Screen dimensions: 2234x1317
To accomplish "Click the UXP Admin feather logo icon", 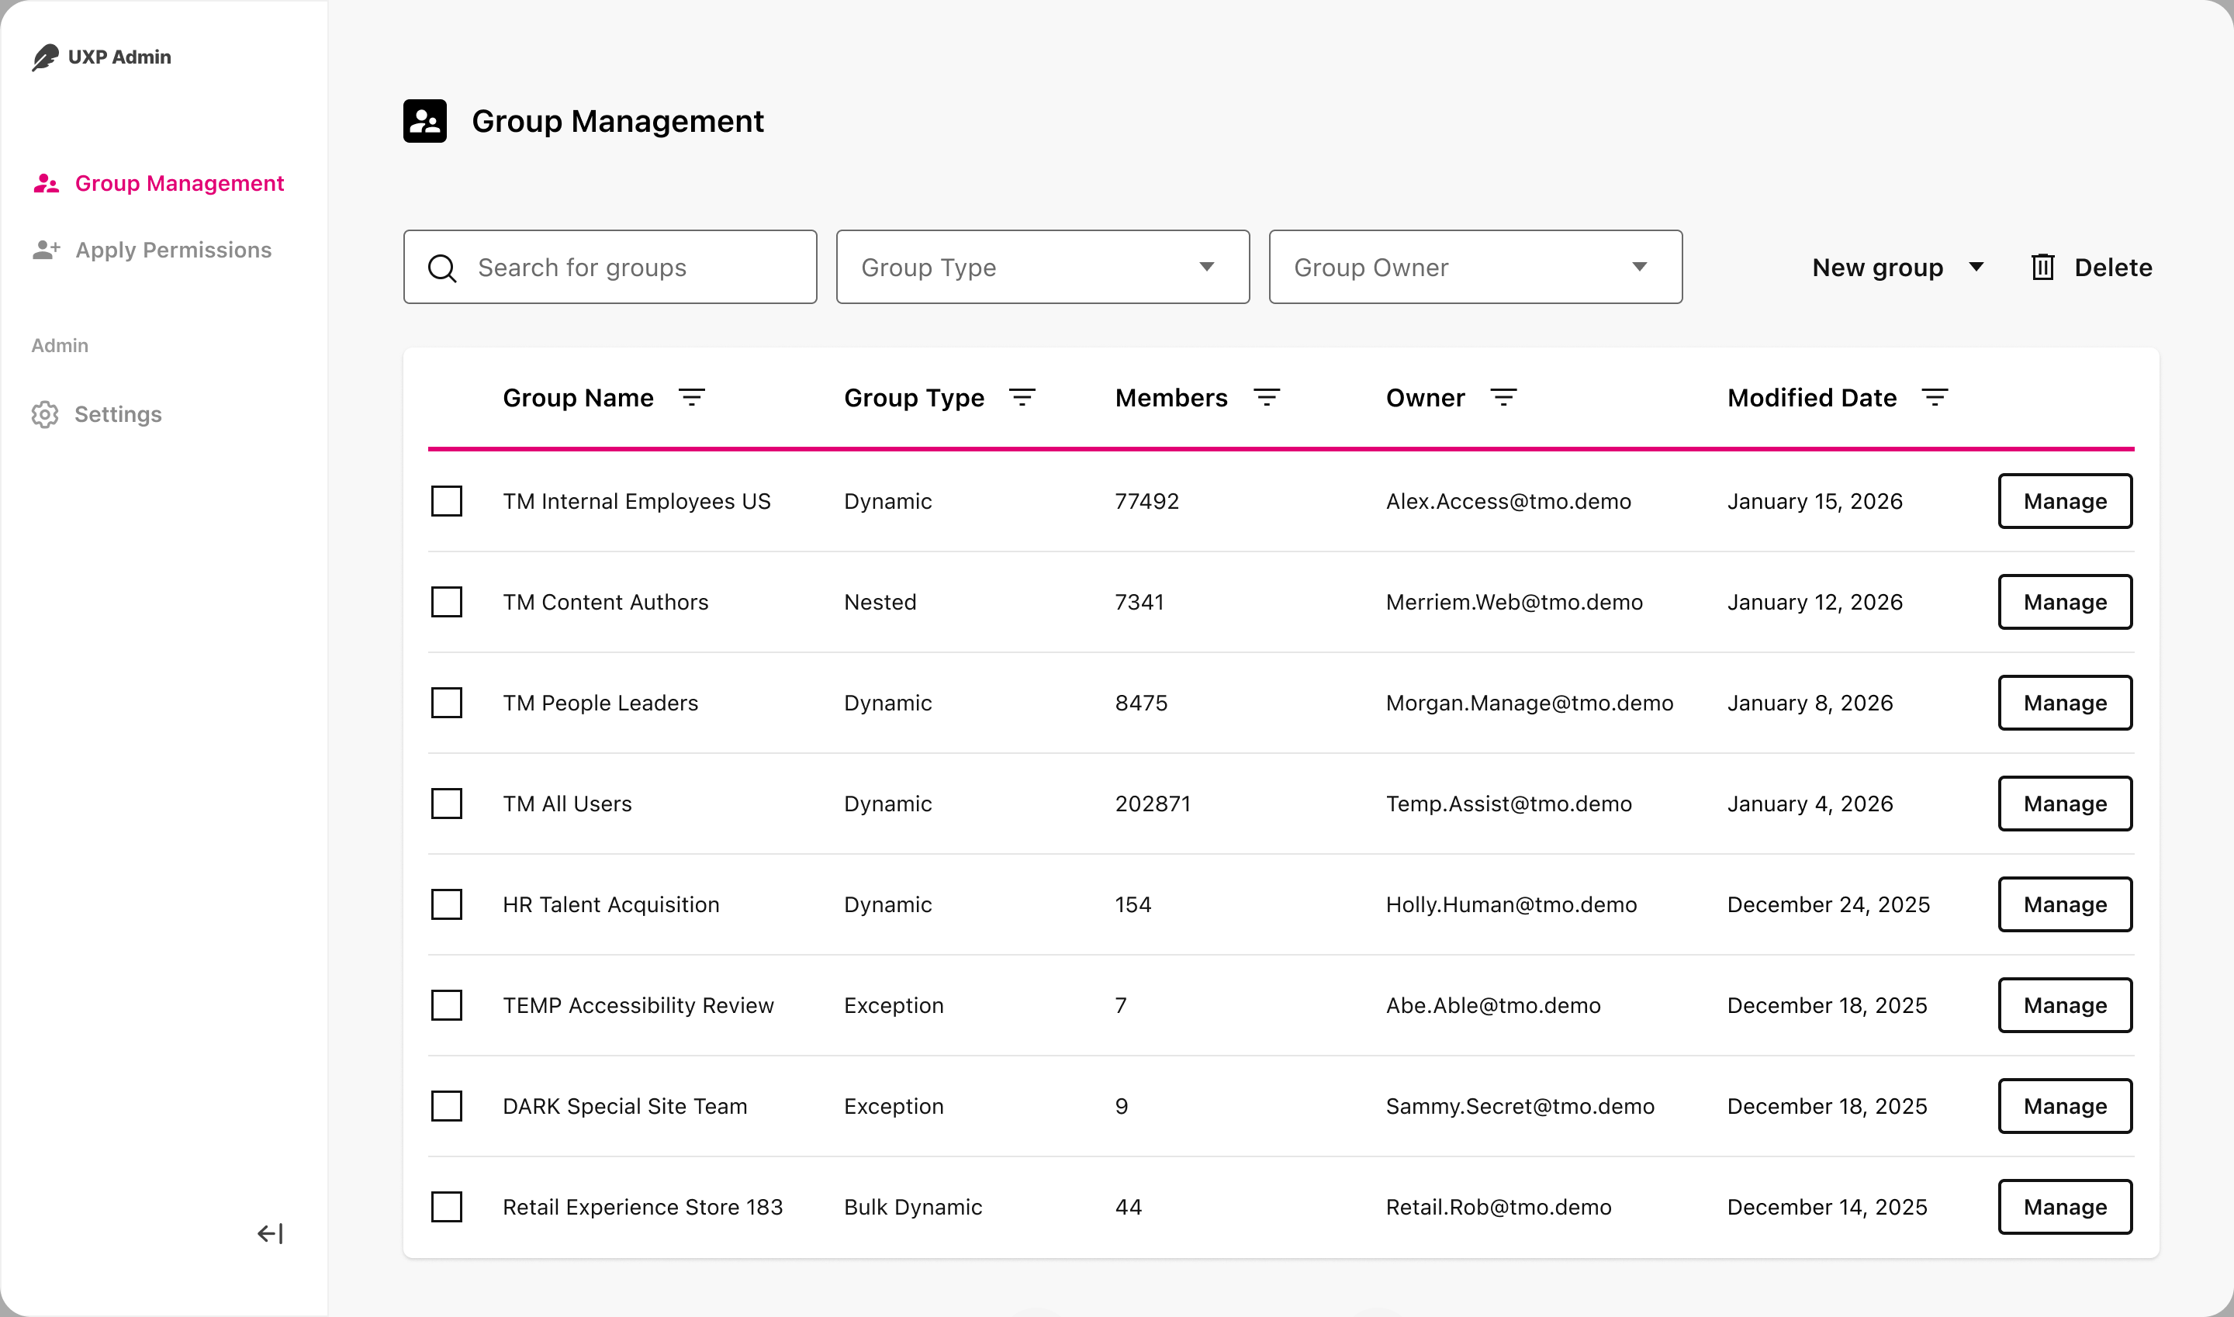I will click(45, 57).
